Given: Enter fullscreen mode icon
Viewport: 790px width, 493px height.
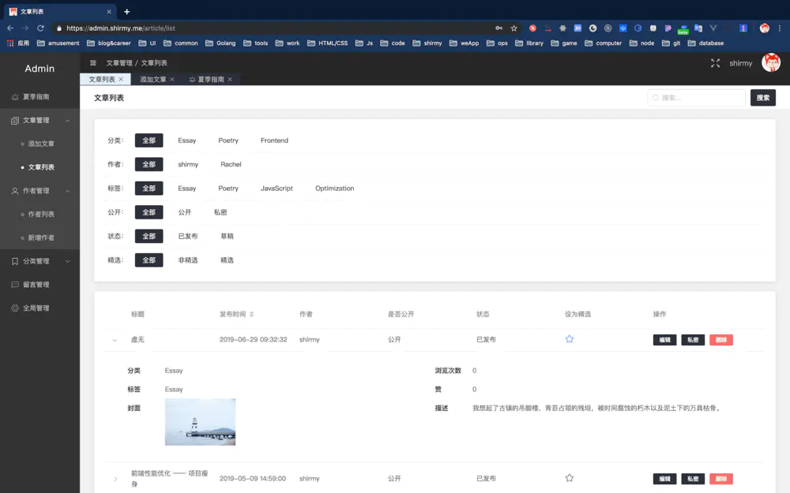Looking at the screenshot, I should point(715,63).
